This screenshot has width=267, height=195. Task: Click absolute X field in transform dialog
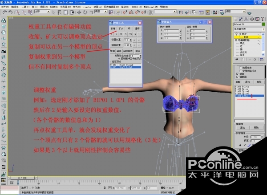(x=171, y=31)
